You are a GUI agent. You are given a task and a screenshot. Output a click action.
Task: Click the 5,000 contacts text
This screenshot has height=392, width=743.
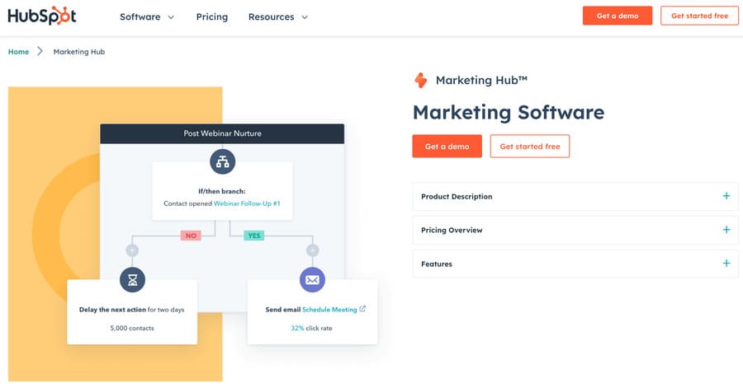point(132,328)
